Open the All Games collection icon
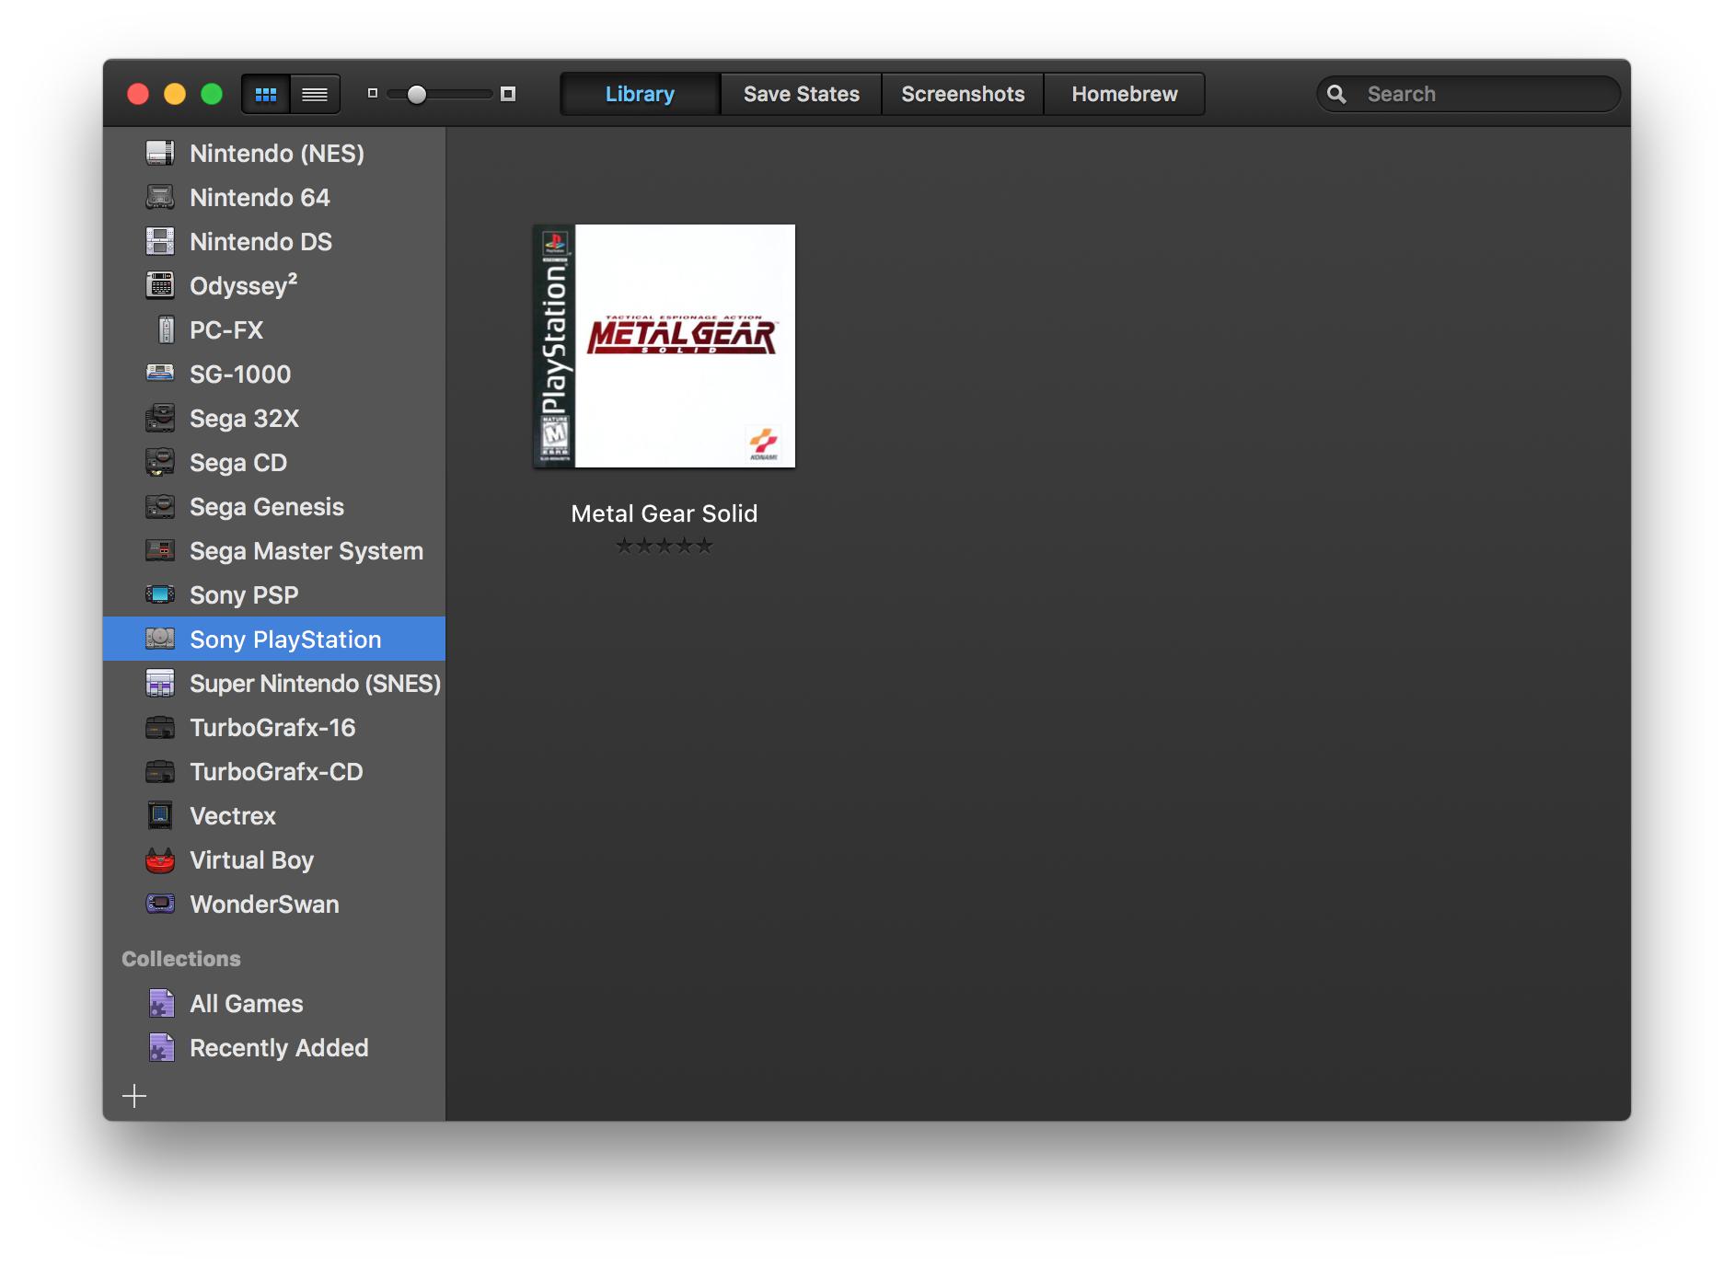This screenshot has height=1268, width=1734. point(162,1003)
